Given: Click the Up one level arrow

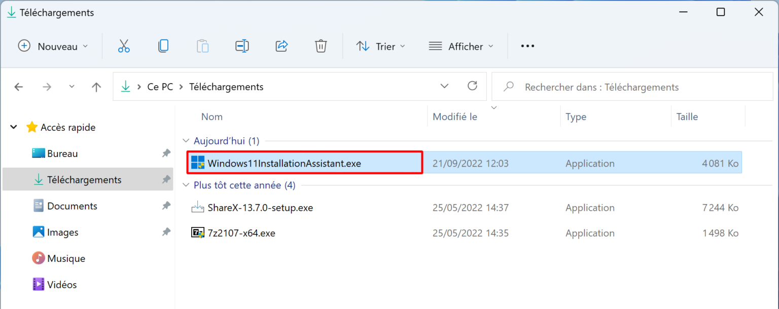Looking at the screenshot, I should pyautogui.click(x=96, y=87).
